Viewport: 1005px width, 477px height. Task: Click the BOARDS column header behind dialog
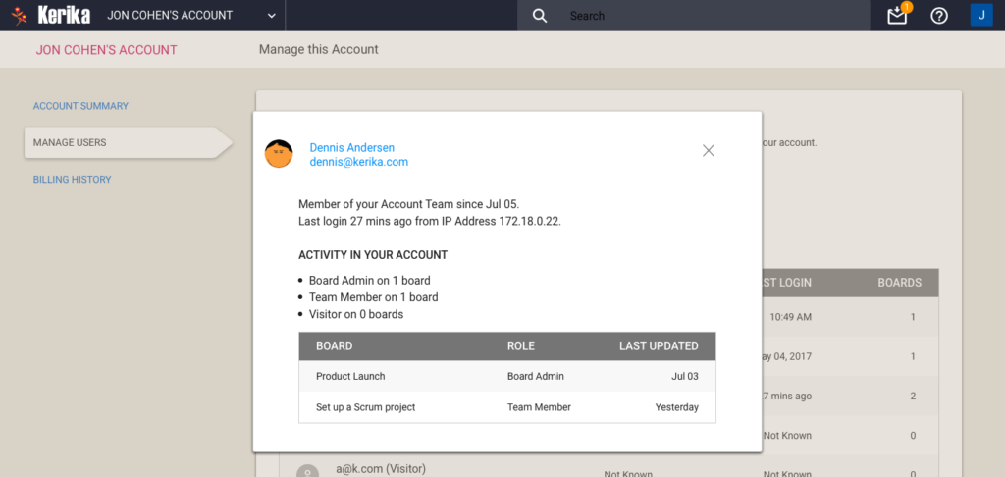pyautogui.click(x=899, y=282)
